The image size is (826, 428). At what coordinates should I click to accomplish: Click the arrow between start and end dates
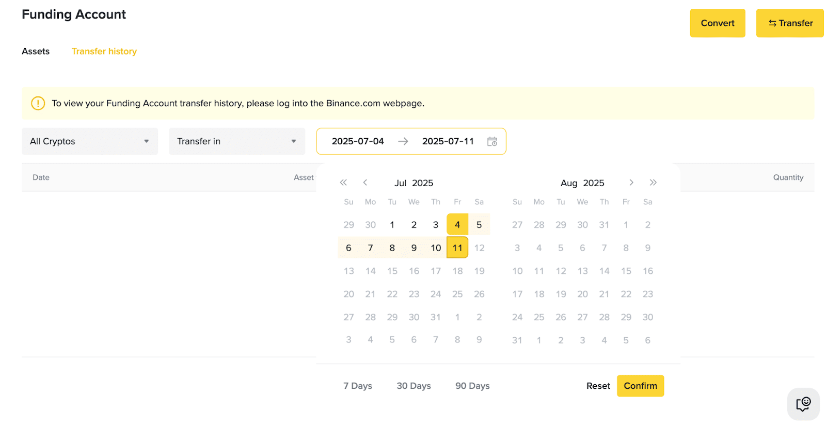click(x=403, y=141)
